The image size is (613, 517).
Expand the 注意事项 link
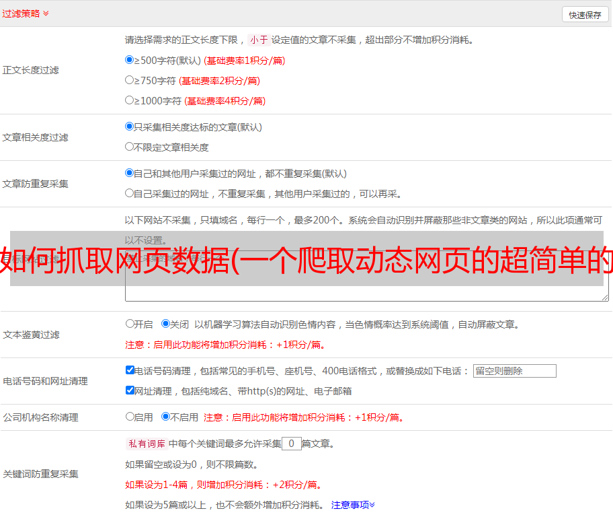[x=353, y=504]
